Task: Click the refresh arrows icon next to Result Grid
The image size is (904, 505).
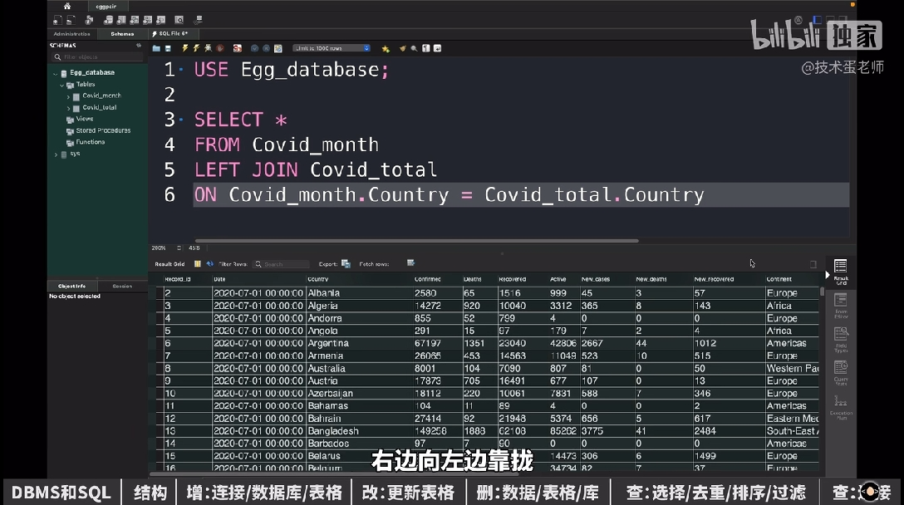Action: tap(209, 264)
